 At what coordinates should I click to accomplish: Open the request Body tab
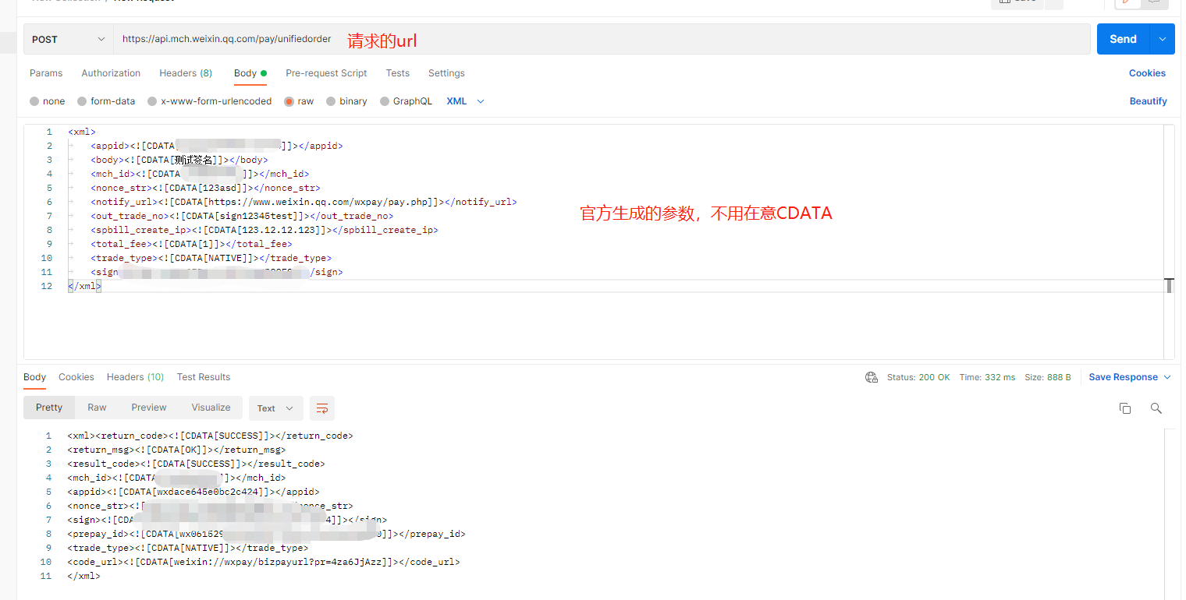tap(250, 73)
